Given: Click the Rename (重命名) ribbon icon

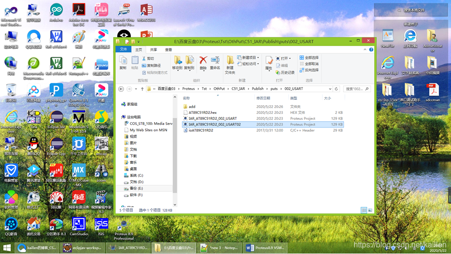Looking at the screenshot, I should [215, 63].
